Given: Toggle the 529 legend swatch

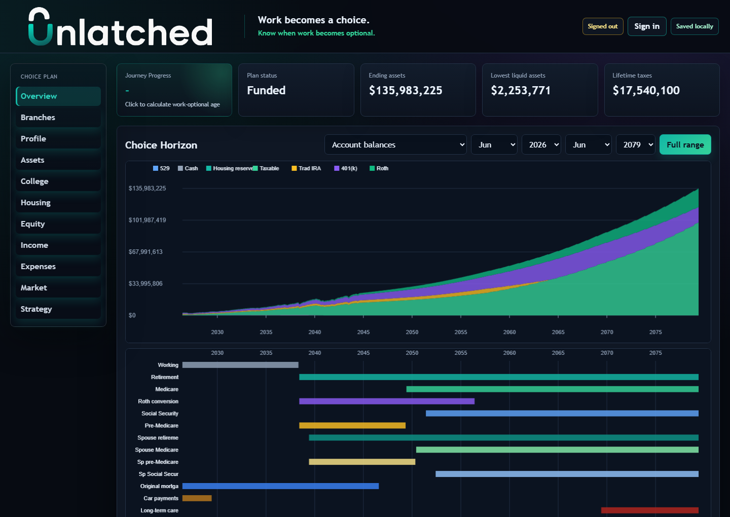Looking at the screenshot, I should click(156, 168).
